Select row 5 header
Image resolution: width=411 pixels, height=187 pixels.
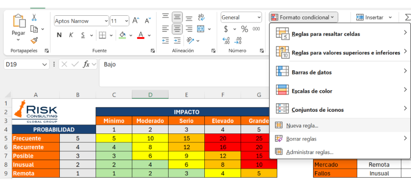click(6, 138)
